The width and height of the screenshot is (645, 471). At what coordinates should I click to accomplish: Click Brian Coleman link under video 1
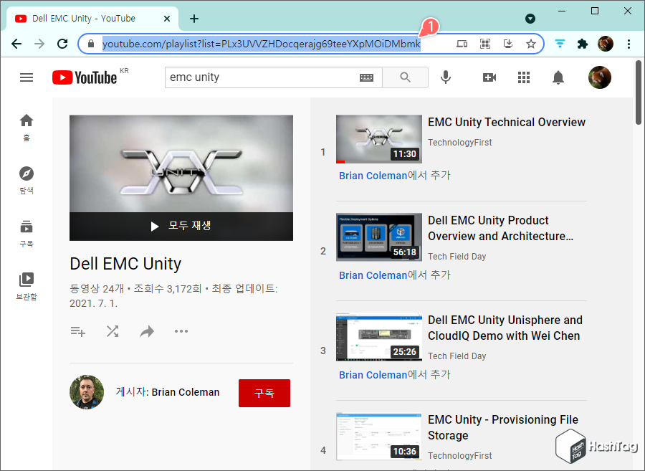(x=373, y=176)
